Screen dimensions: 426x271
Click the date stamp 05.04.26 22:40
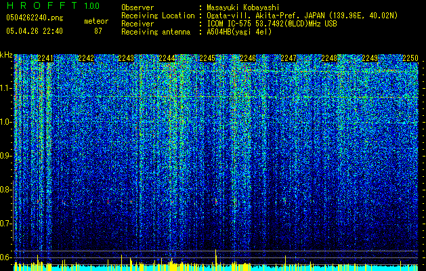[35, 31]
